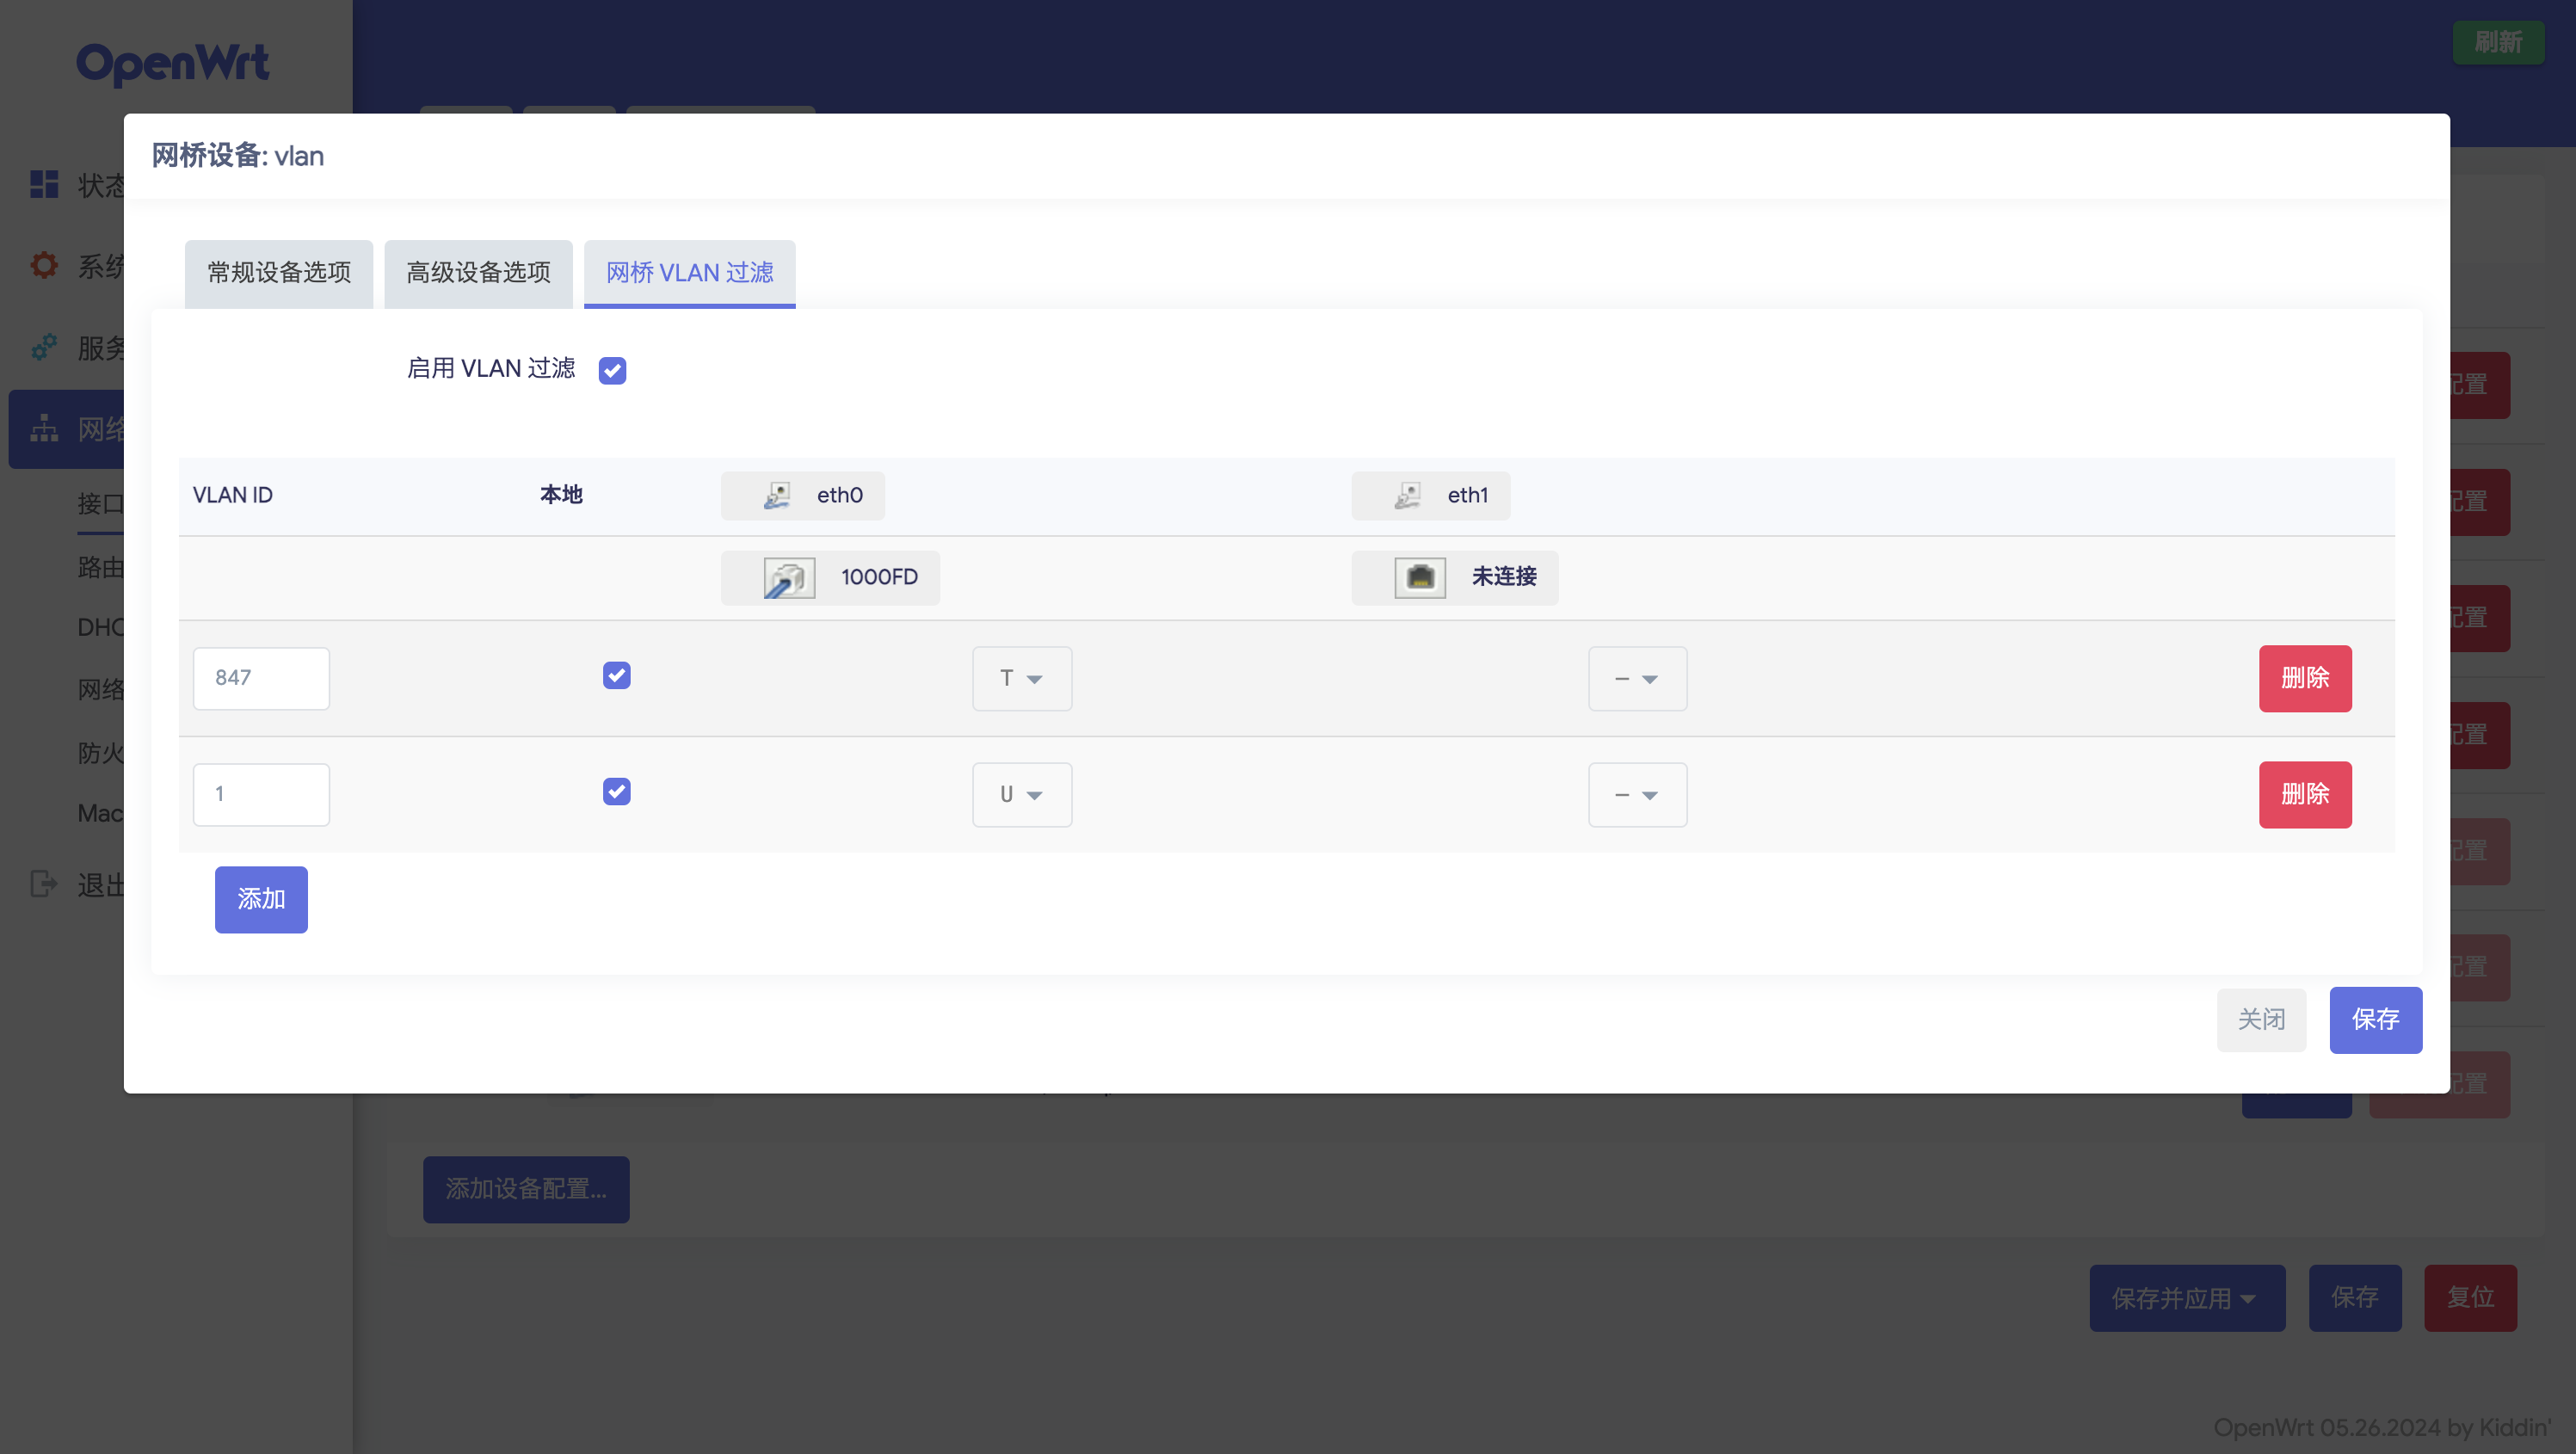The width and height of the screenshot is (2576, 1454).
Task: Toggle local checkbox for VLAN 847
Action: point(617,676)
